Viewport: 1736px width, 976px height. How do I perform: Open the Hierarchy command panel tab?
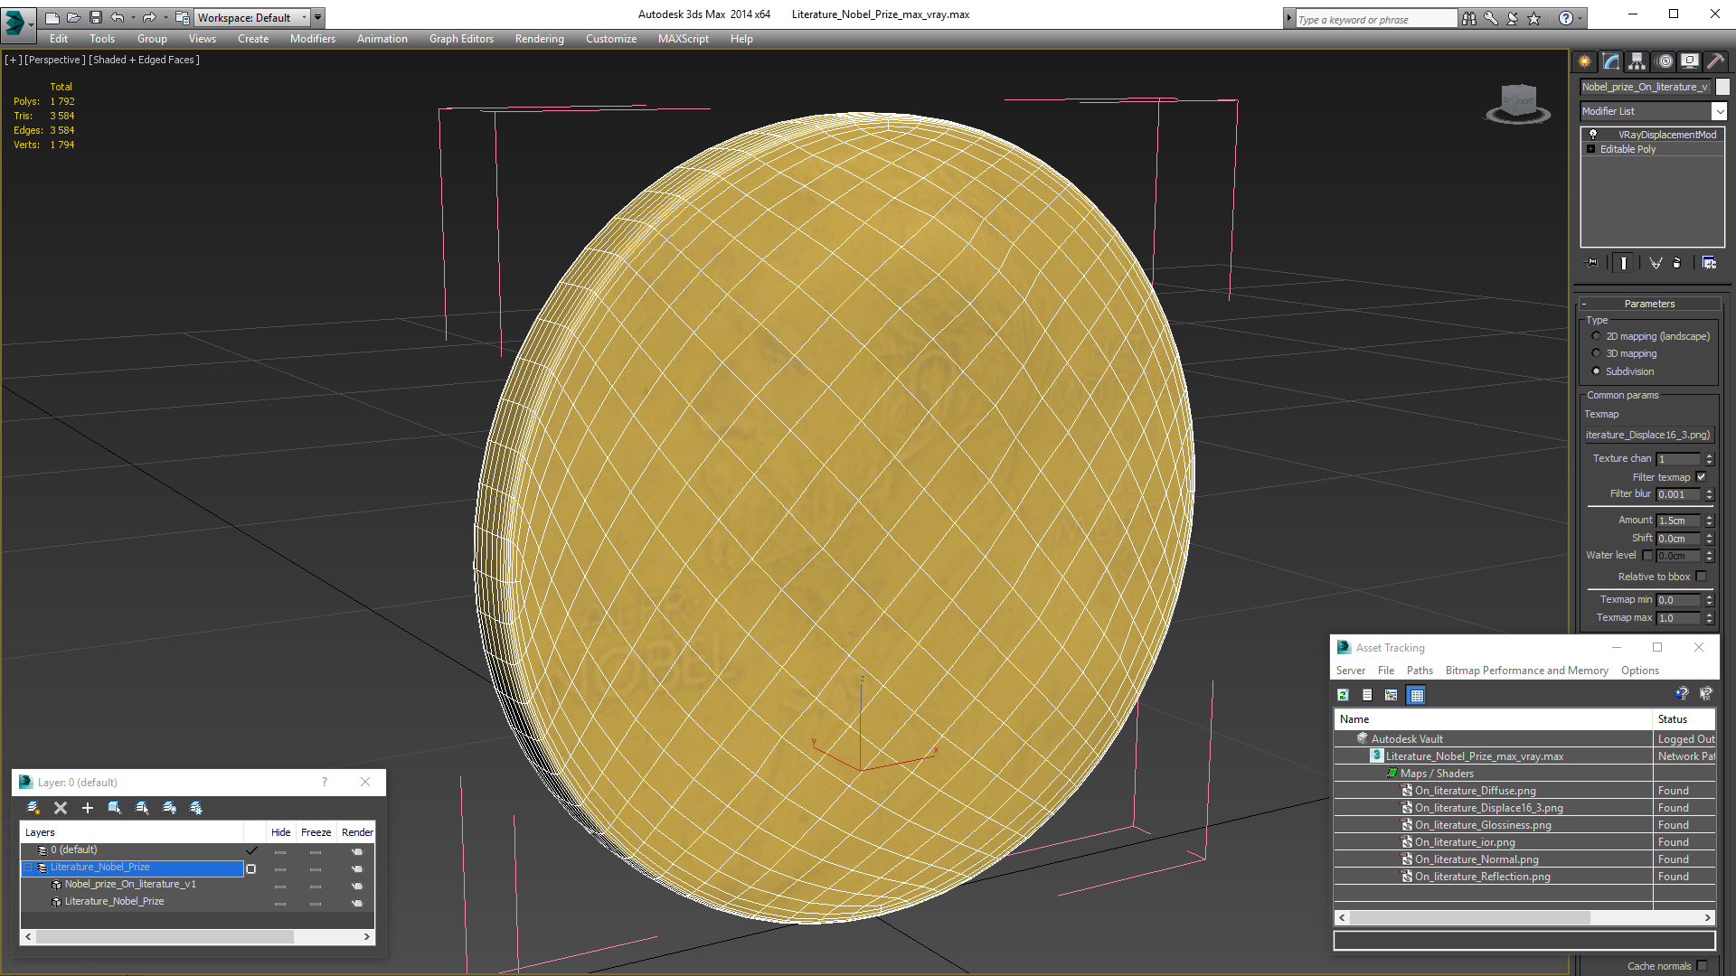pos(1637,61)
